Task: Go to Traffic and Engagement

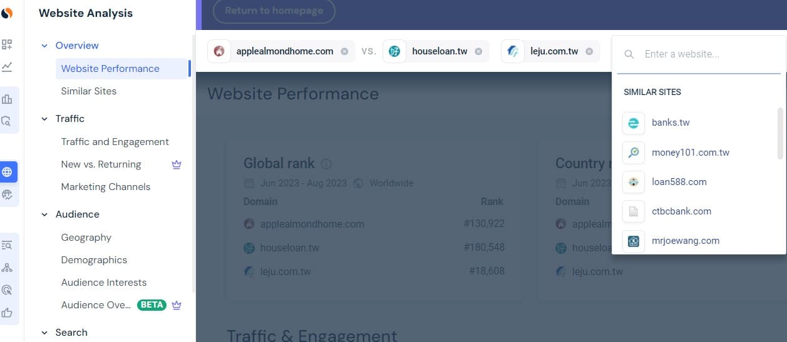Action: pos(115,142)
